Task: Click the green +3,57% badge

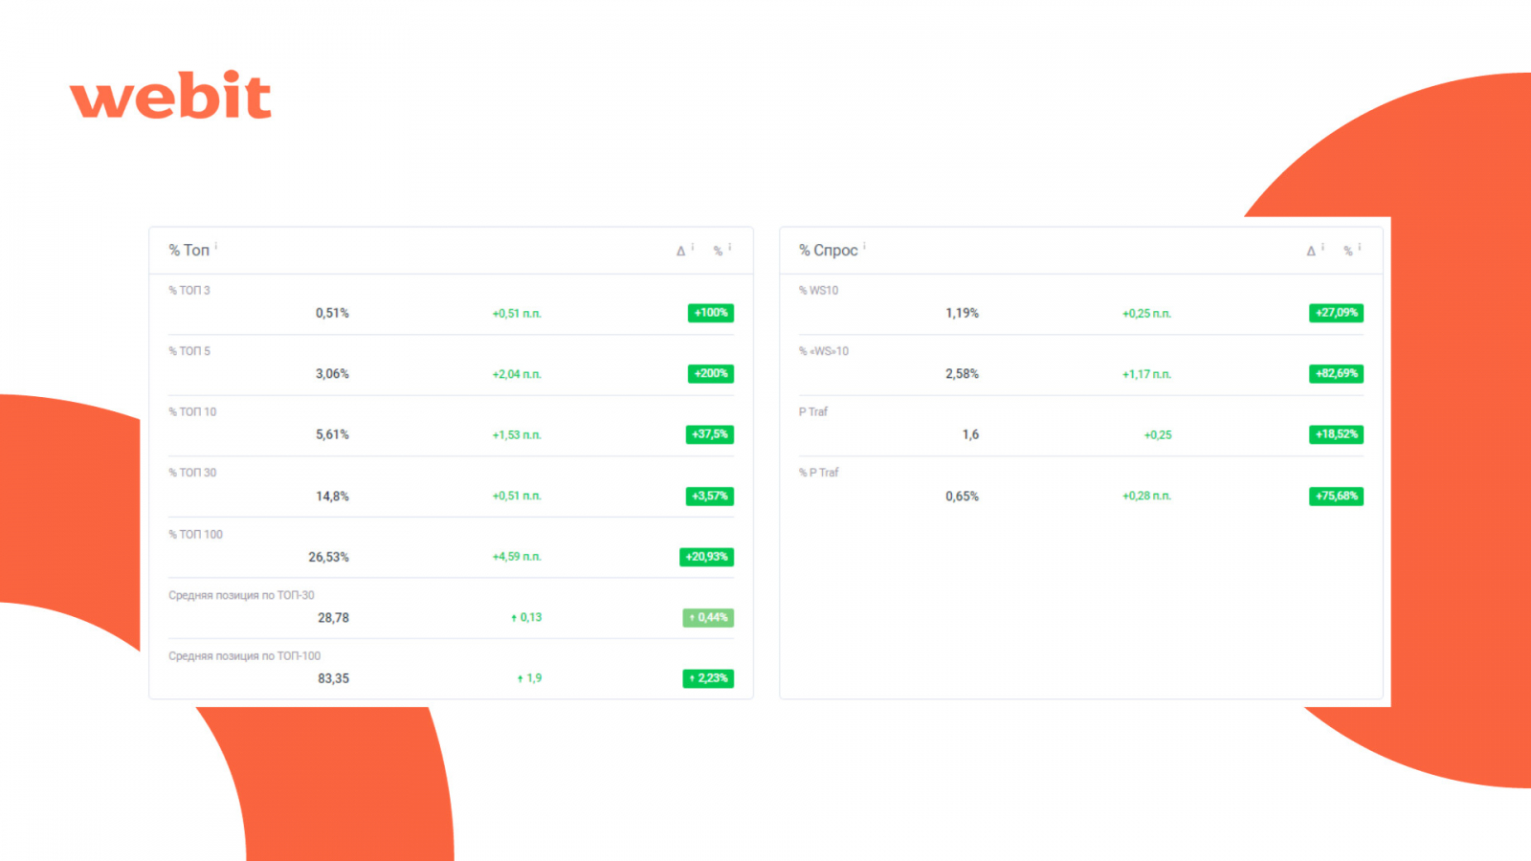Action: (x=710, y=496)
